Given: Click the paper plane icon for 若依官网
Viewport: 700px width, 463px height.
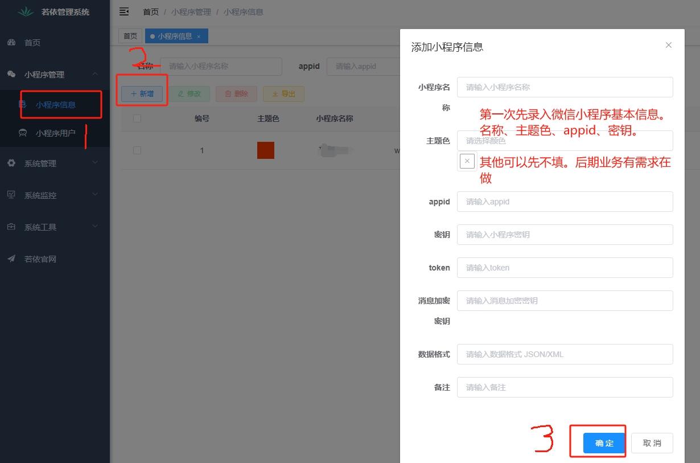Looking at the screenshot, I should 11,259.
